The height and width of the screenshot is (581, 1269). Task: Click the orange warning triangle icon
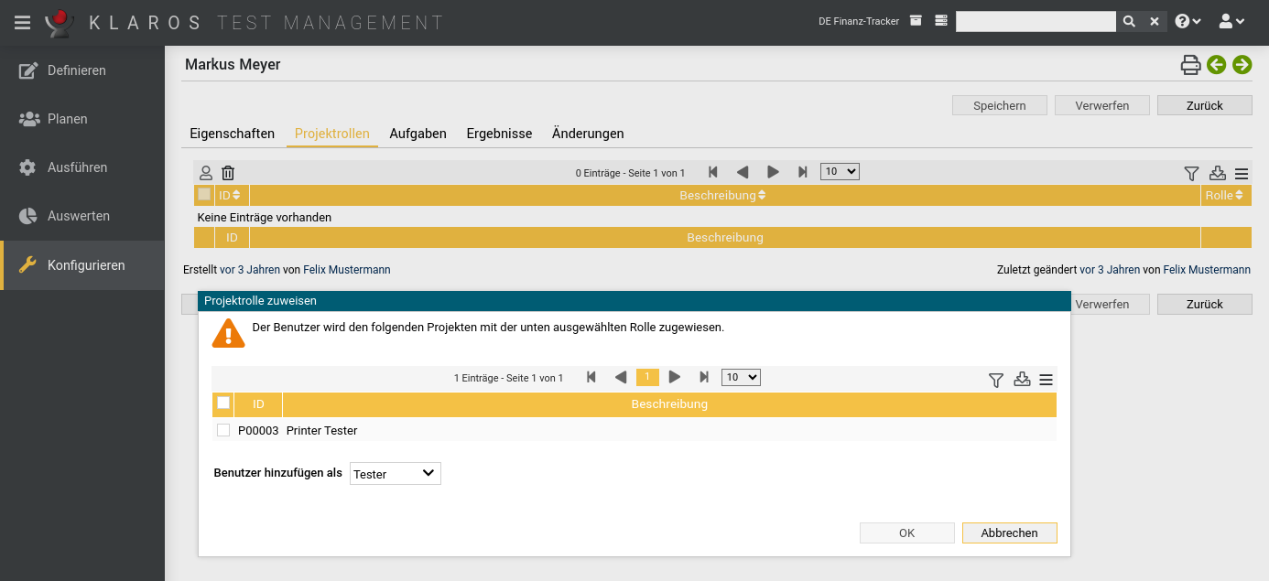pyautogui.click(x=228, y=333)
